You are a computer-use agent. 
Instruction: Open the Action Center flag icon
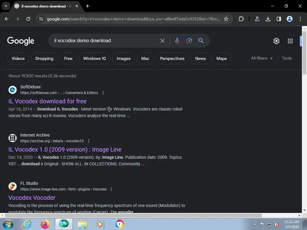tap(262, 224)
